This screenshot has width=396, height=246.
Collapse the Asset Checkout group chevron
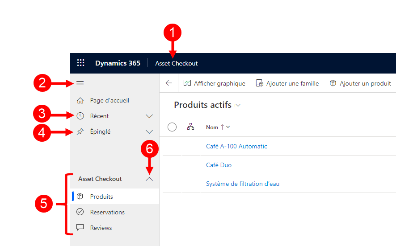[x=149, y=179]
